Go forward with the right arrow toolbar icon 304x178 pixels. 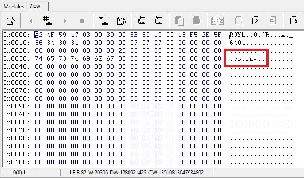tap(65, 21)
